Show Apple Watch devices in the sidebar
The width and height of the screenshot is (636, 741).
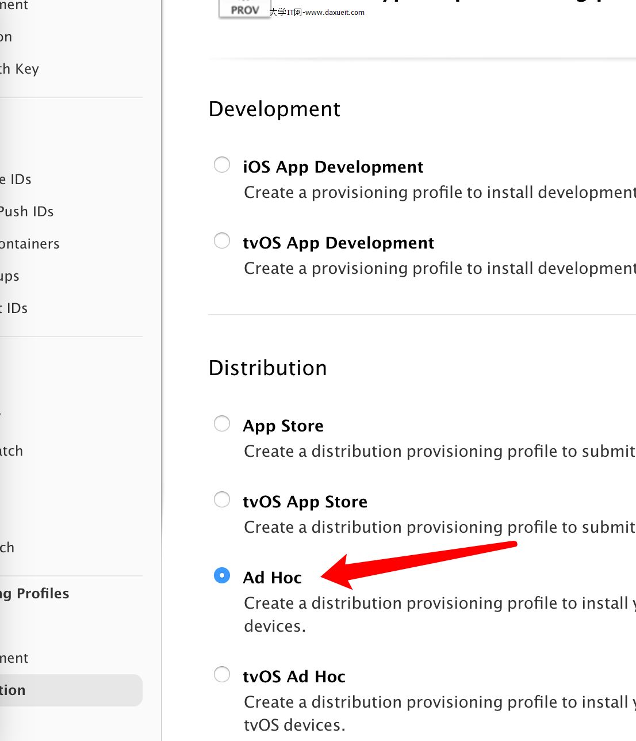12,451
